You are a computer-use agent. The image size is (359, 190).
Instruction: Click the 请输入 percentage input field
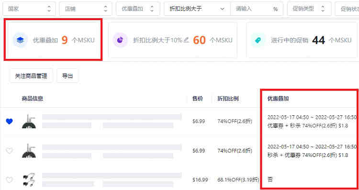(x=257, y=9)
